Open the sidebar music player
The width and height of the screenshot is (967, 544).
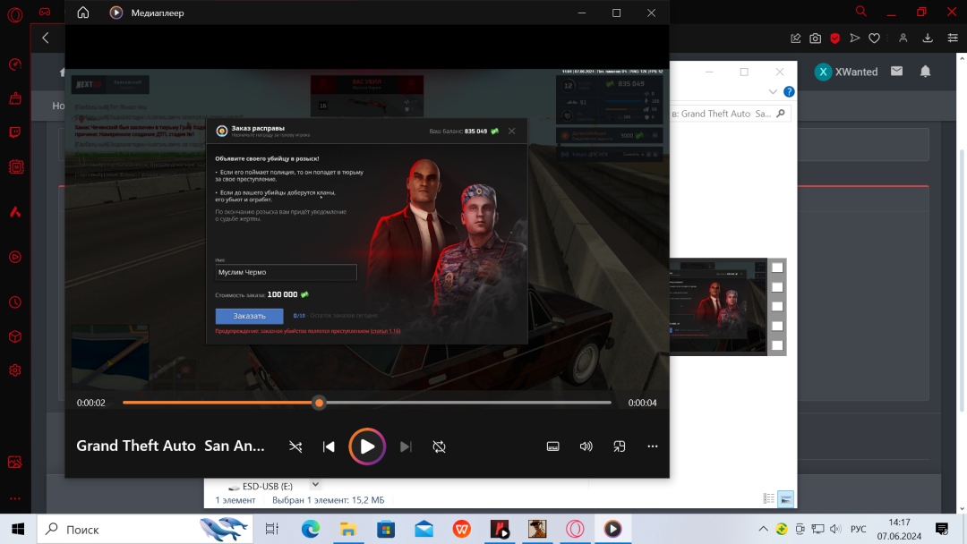coord(15,257)
